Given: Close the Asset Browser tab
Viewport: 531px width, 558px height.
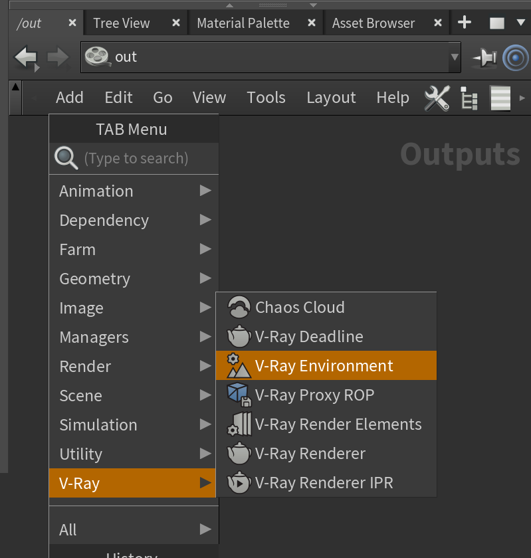Looking at the screenshot, I should [438, 23].
